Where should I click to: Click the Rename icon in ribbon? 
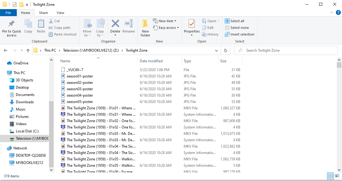(129, 24)
